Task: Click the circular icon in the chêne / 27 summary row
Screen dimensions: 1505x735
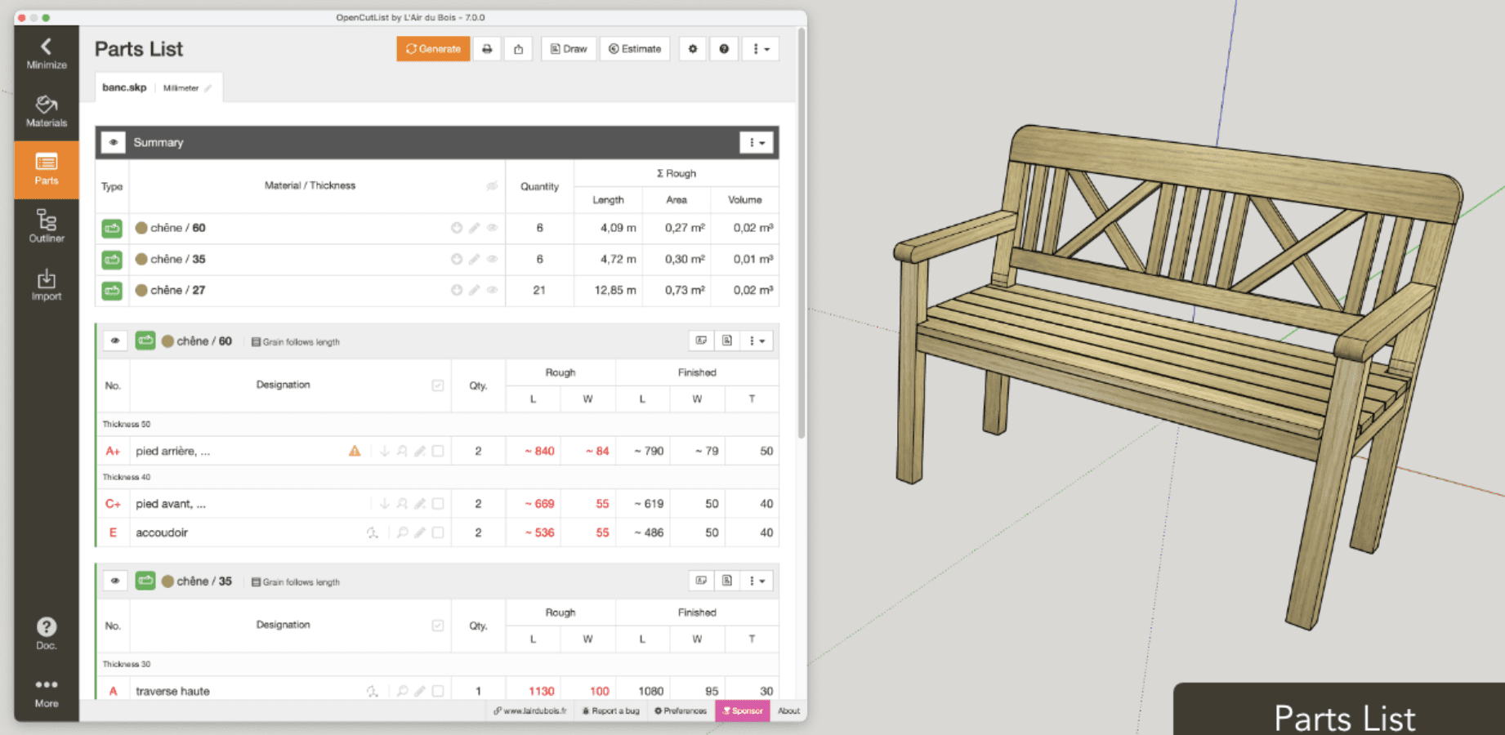Action: pos(457,290)
